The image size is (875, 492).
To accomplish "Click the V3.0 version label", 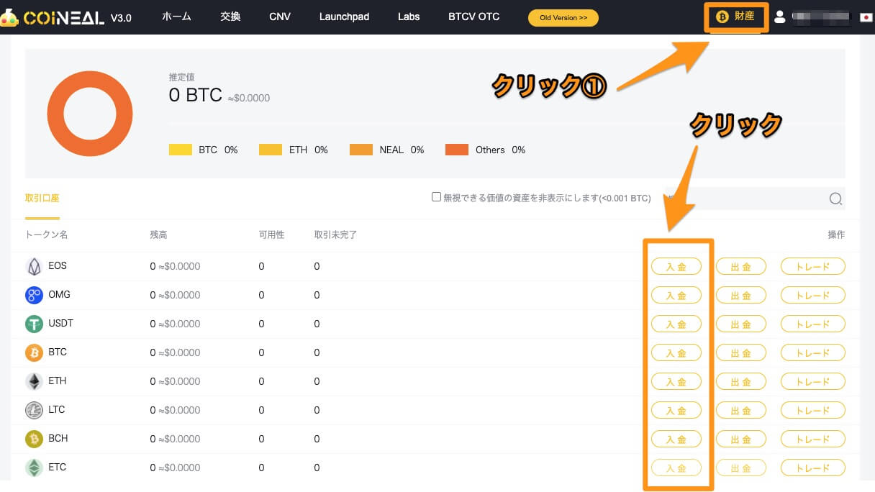I will coord(121,18).
